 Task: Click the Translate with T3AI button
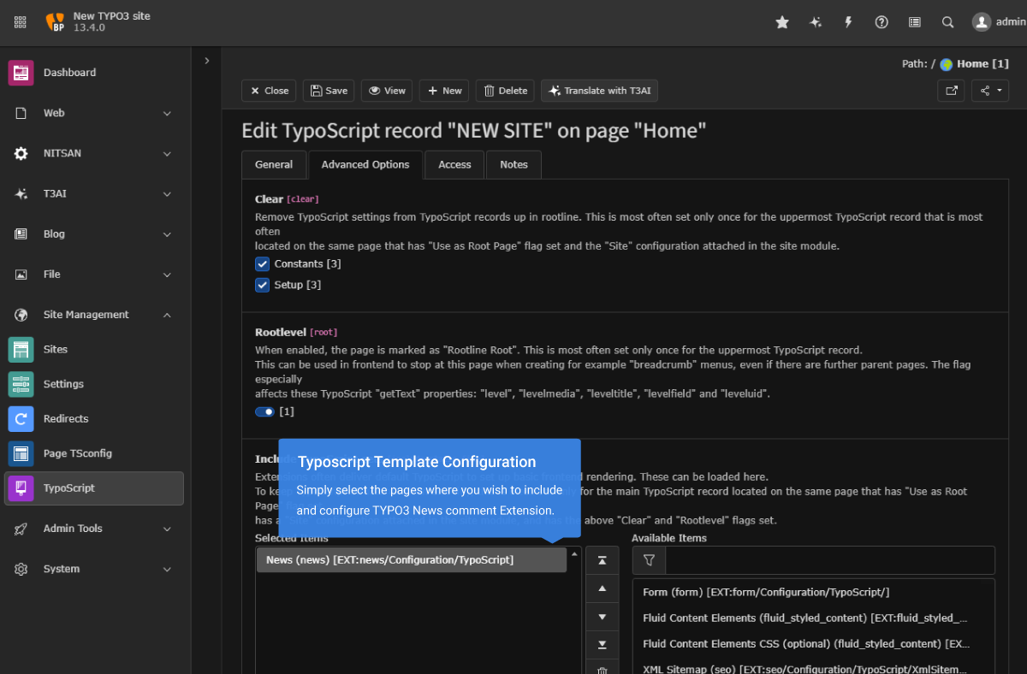pyautogui.click(x=599, y=90)
